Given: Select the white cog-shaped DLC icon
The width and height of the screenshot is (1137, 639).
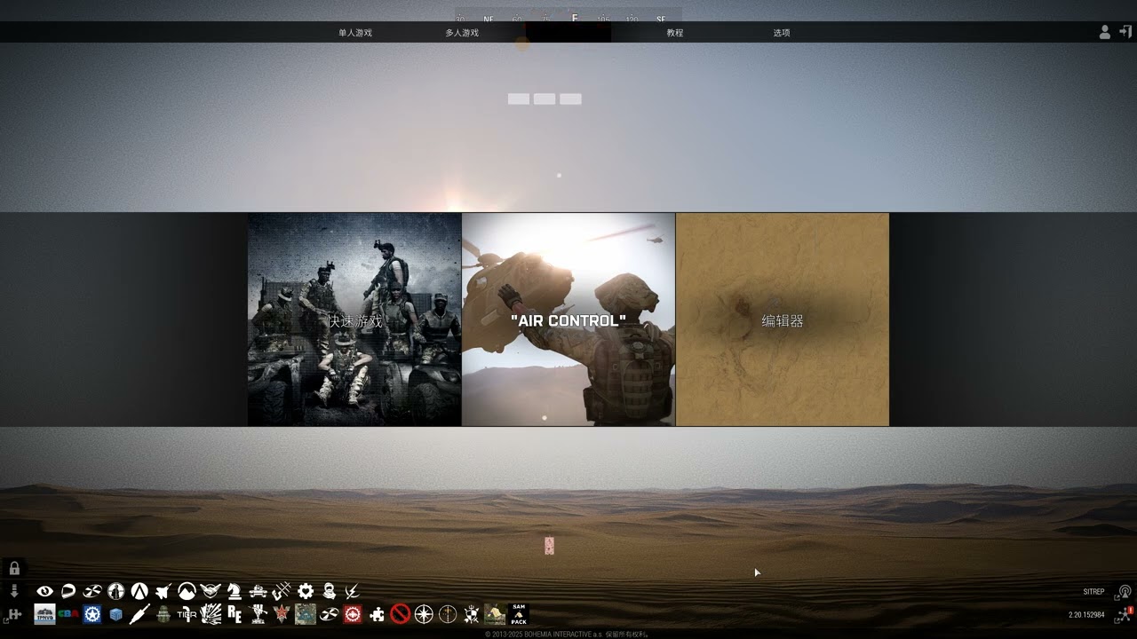Looking at the screenshot, I should coord(306,591).
